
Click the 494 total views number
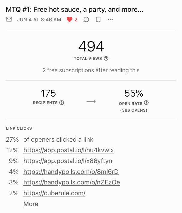click(91, 47)
